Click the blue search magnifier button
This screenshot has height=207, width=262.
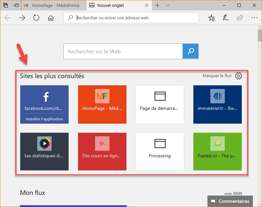coord(190,51)
